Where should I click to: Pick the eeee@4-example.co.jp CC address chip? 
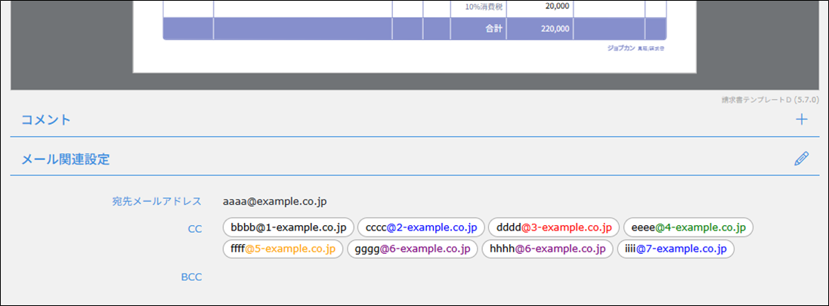[x=688, y=227]
